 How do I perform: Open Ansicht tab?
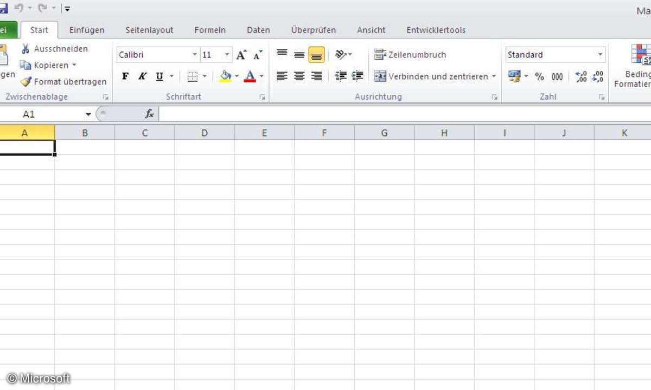pos(371,30)
